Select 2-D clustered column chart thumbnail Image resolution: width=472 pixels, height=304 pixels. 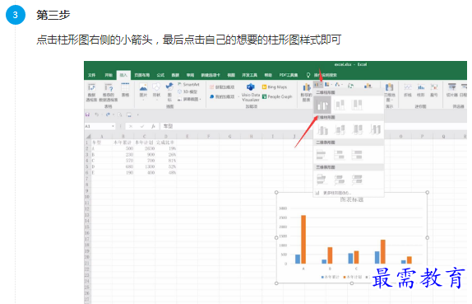tap(322, 105)
